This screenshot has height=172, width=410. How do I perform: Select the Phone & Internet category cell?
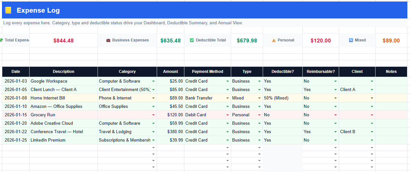point(127,98)
